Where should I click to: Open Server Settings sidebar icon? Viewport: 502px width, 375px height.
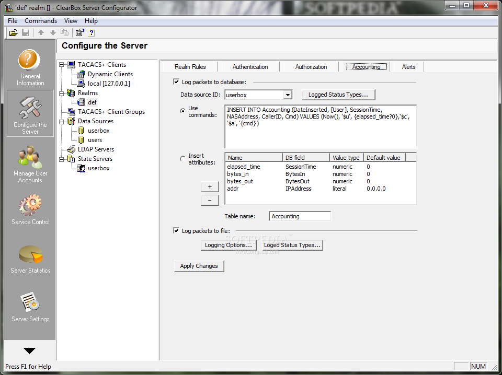[30, 307]
